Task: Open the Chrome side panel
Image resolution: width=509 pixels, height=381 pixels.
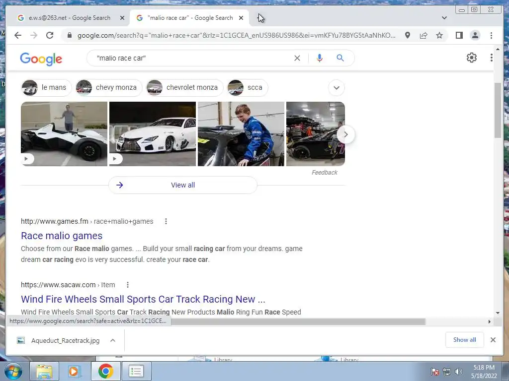Action: tap(459, 35)
